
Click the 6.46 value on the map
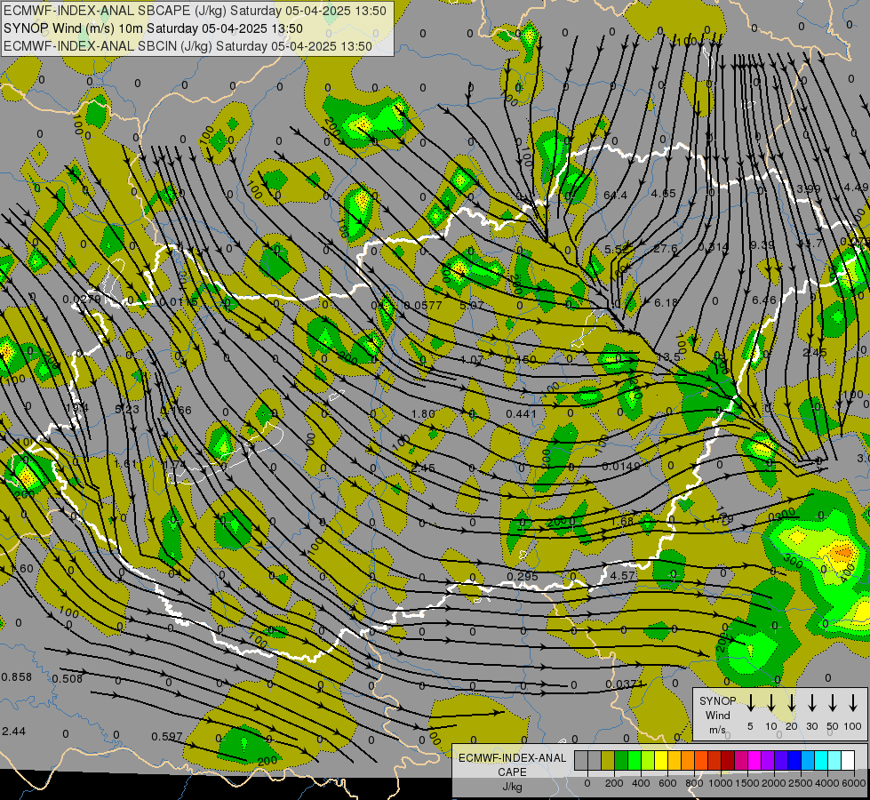click(x=764, y=300)
